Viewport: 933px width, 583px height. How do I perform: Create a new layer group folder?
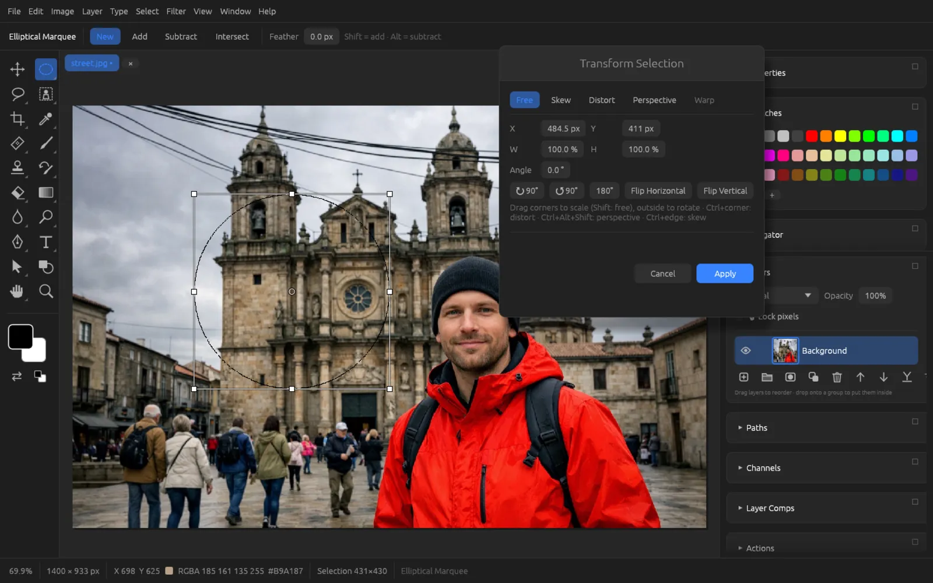(x=767, y=377)
